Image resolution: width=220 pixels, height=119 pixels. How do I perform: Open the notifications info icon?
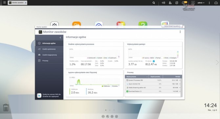point(183,3)
